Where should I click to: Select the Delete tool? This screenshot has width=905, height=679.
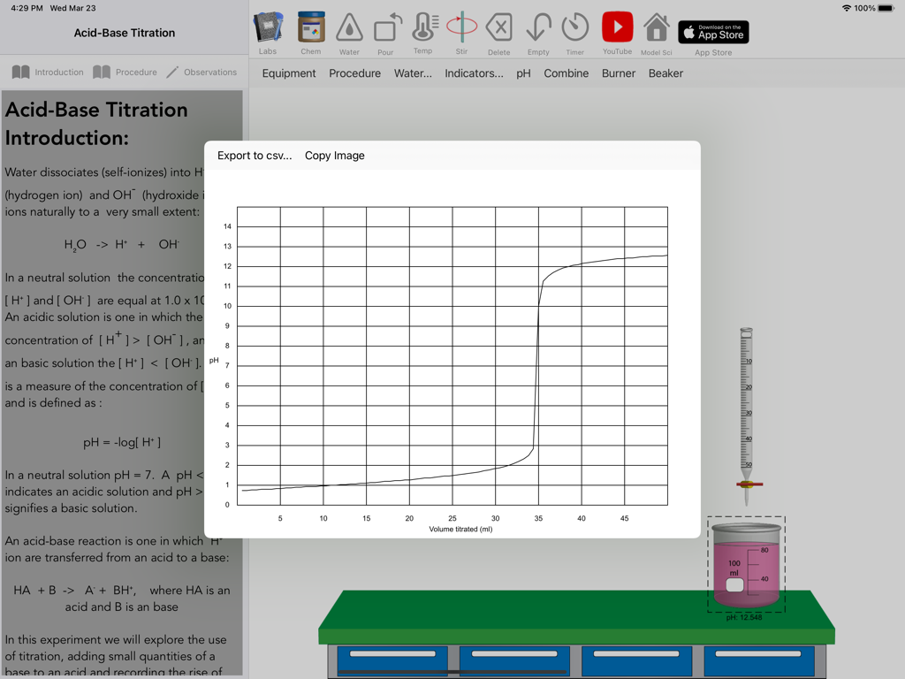coord(498,31)
